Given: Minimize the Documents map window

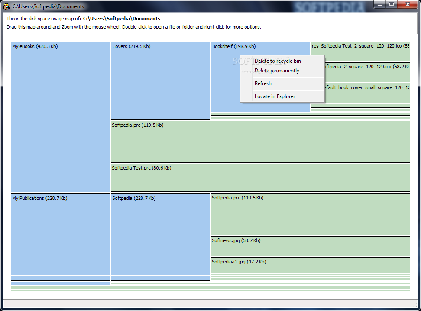Looking at the screenshot, I should click(380, 5).
